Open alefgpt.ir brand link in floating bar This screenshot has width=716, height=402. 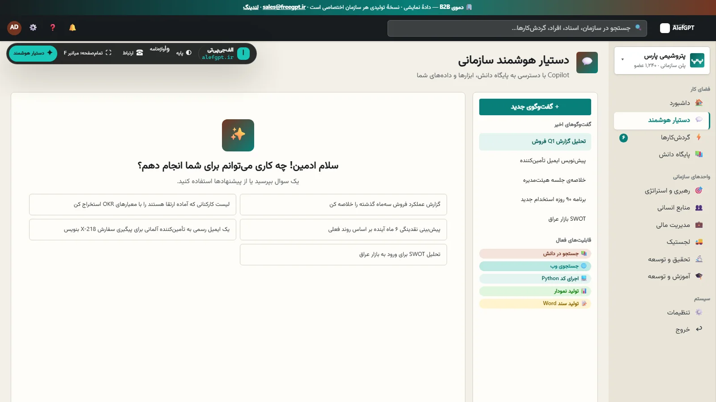coord(225,54)
